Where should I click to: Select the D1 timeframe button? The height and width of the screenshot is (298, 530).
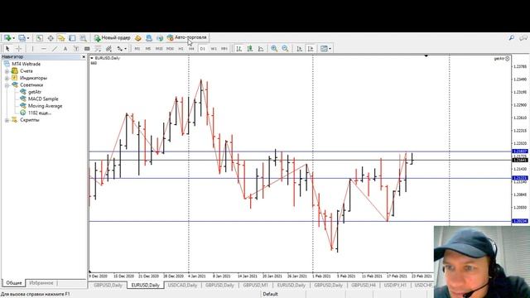click(202, 49)
